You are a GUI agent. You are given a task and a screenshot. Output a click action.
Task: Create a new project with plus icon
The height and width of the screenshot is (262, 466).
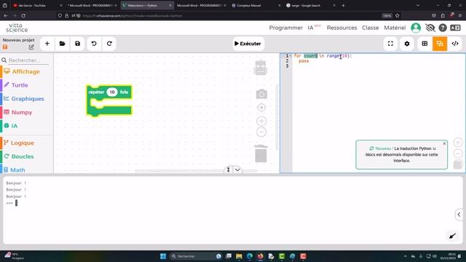(47, 44)
